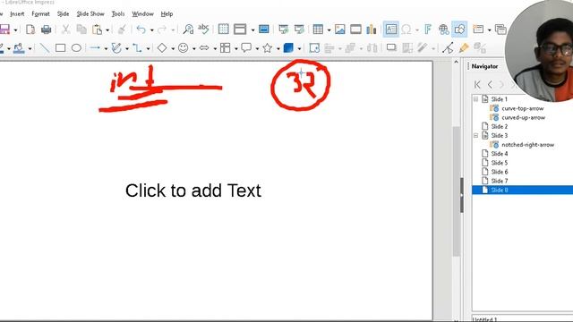Open the Tools menu
573x322 pixels.
(x=118, y=14)
